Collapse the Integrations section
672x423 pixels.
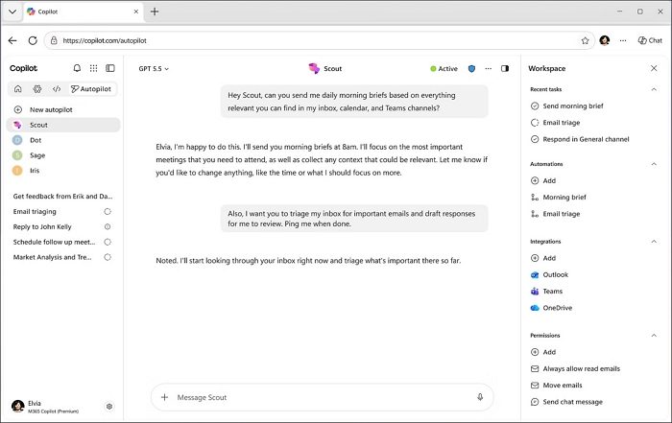pyautogui.click(x=654, y=242)
